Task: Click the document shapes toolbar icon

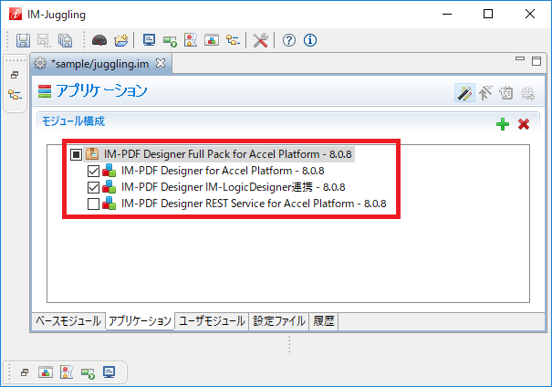Action: click(191, 40)
